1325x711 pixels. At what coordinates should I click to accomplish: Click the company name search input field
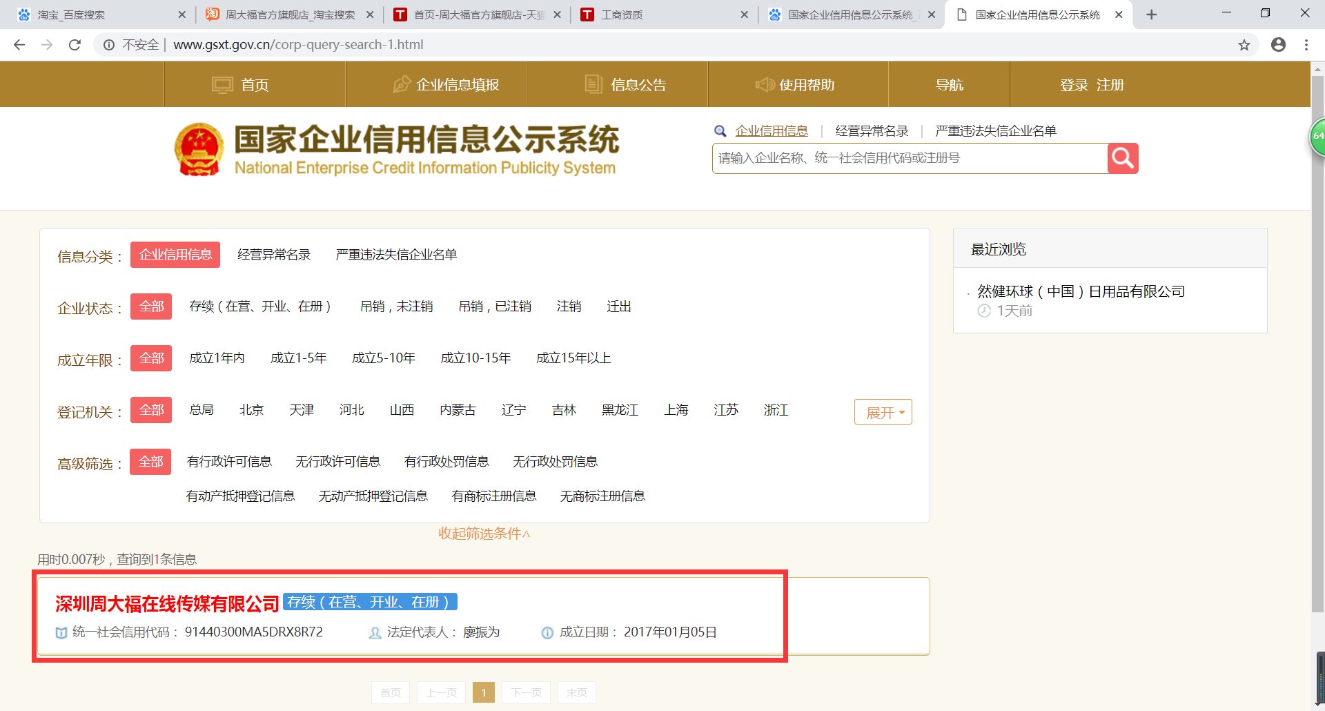coord(897,158)
